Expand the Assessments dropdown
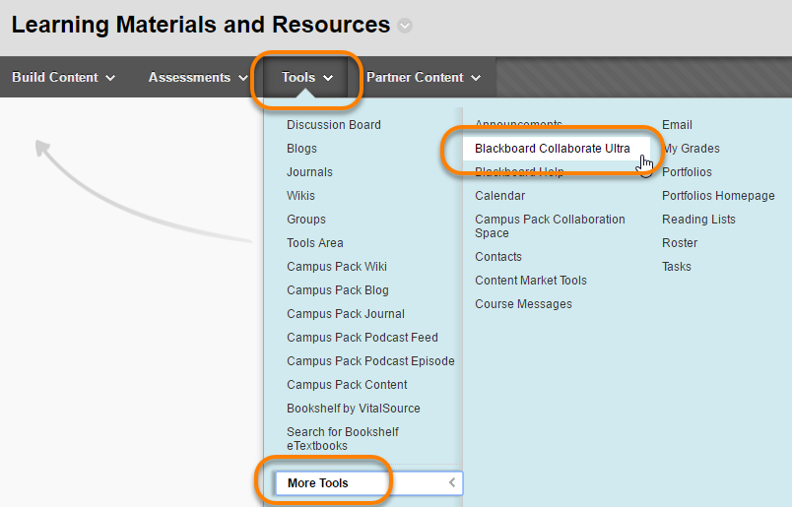Image resolution: width=792 pixels, height=507 pixels. click(x=198, y=77)
